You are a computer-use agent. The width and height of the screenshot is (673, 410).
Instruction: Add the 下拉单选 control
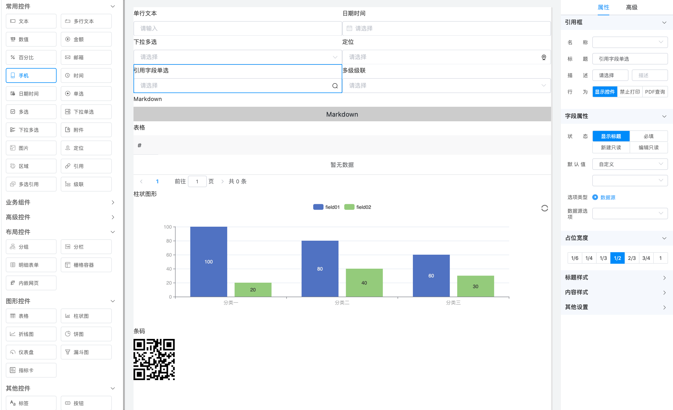click(86, 112)
